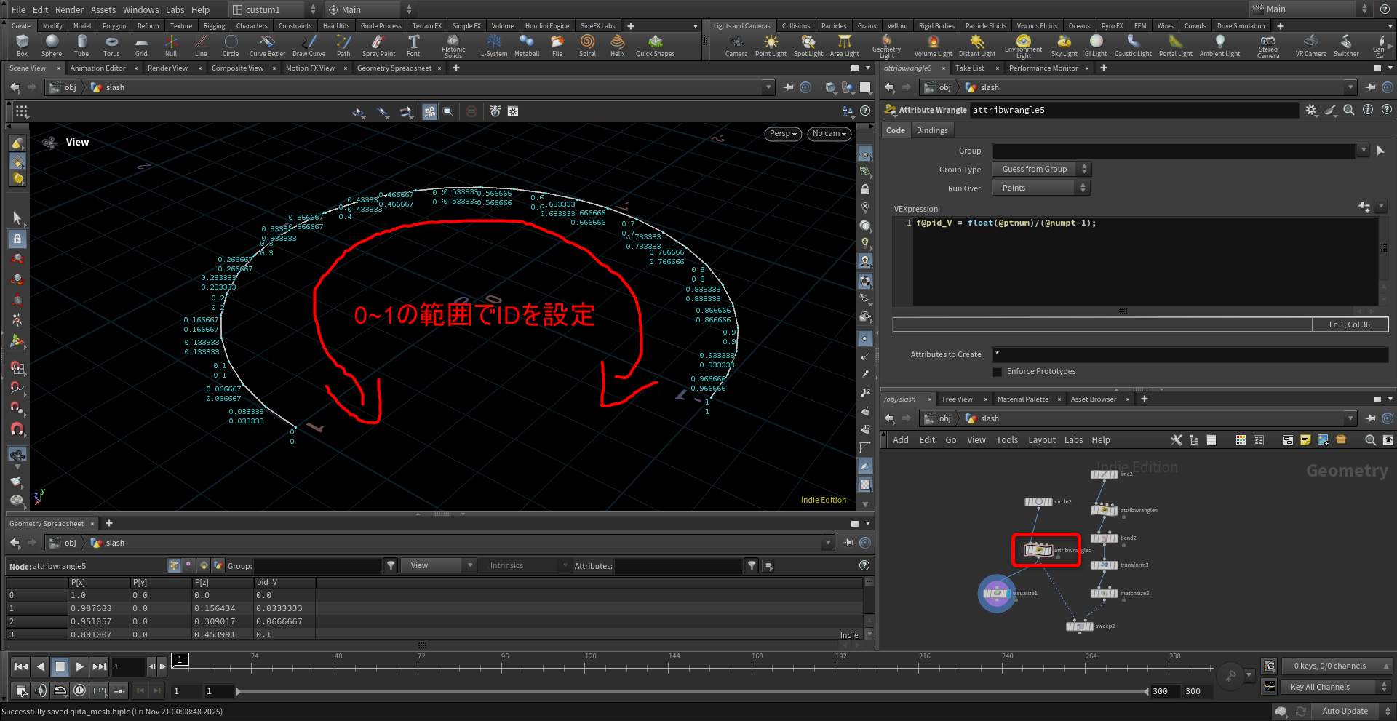Expand the Group Type dropdown
This screenshot has width=1397, height=721.
pos(1041,170)
